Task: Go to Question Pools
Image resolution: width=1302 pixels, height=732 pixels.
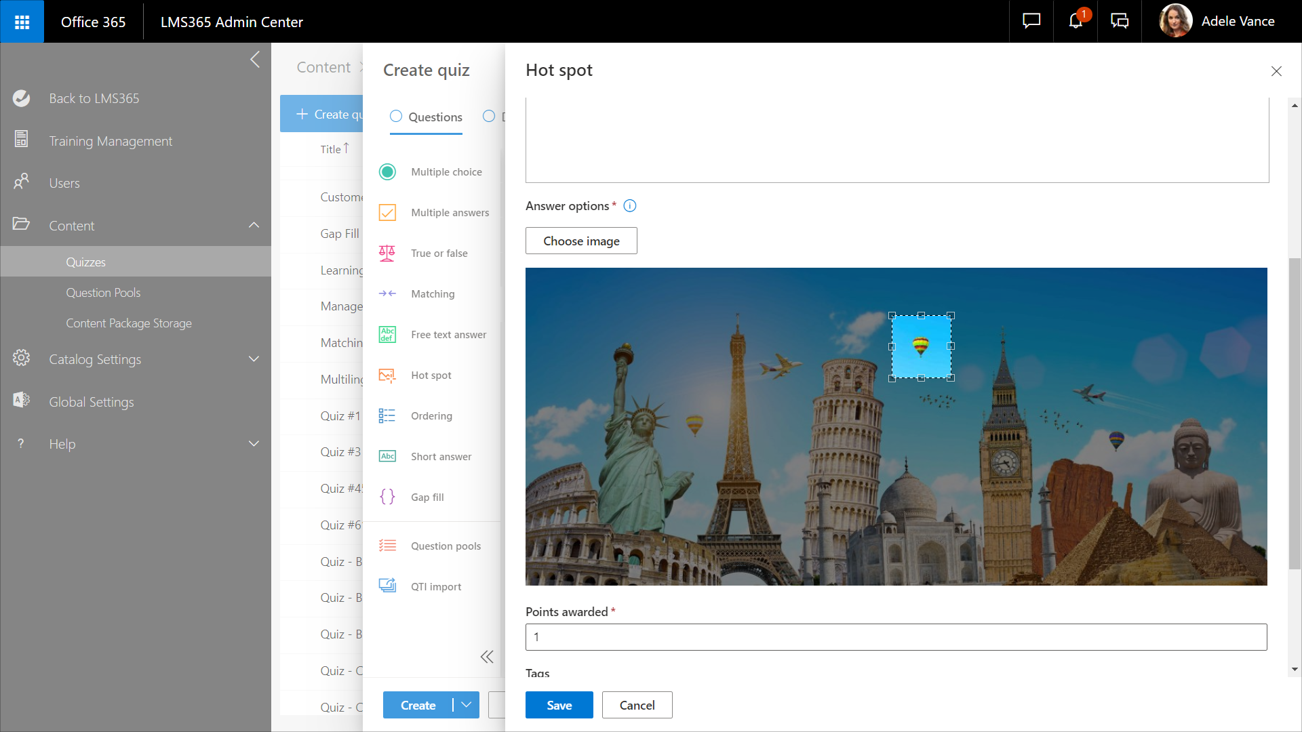Action: 103,293
